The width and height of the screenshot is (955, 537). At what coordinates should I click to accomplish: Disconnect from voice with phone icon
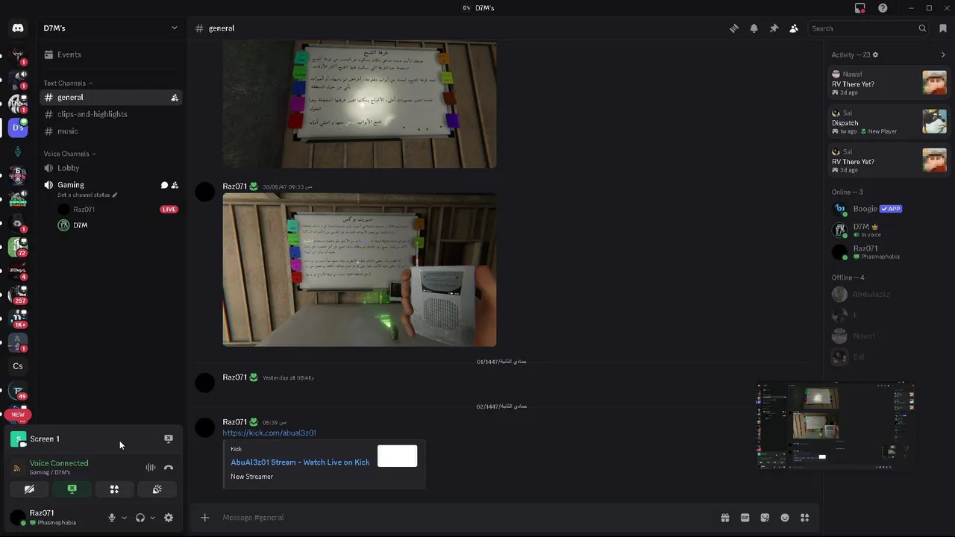tap(169, 468)
